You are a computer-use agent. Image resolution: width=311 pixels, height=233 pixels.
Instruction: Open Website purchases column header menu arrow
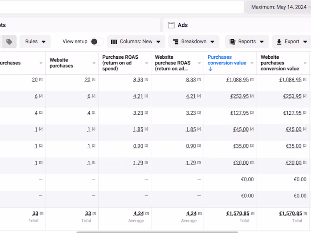click(x=94, y=63)
